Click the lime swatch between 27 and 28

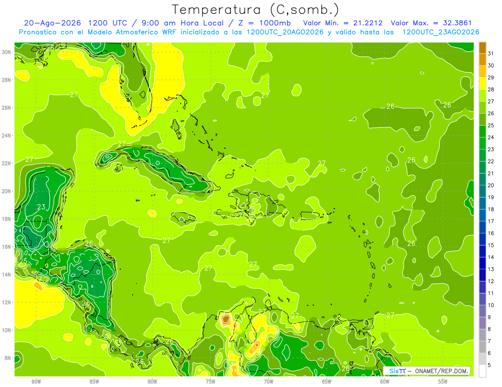coord(482,95)
